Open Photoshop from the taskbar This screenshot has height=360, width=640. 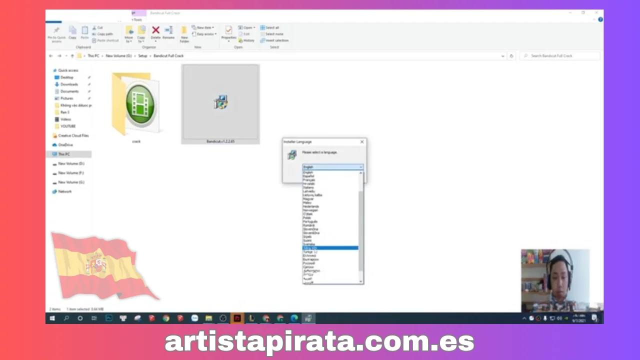click(x=109, y=318)
